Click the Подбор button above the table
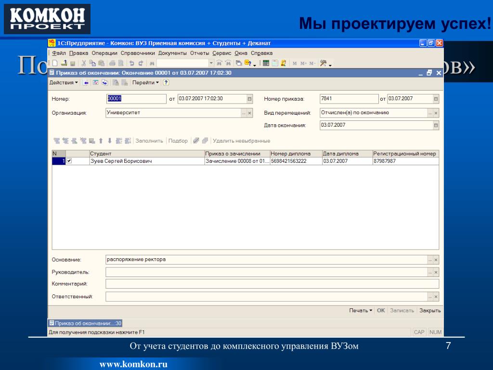493x370 pixels. click(x=178, y=141)
